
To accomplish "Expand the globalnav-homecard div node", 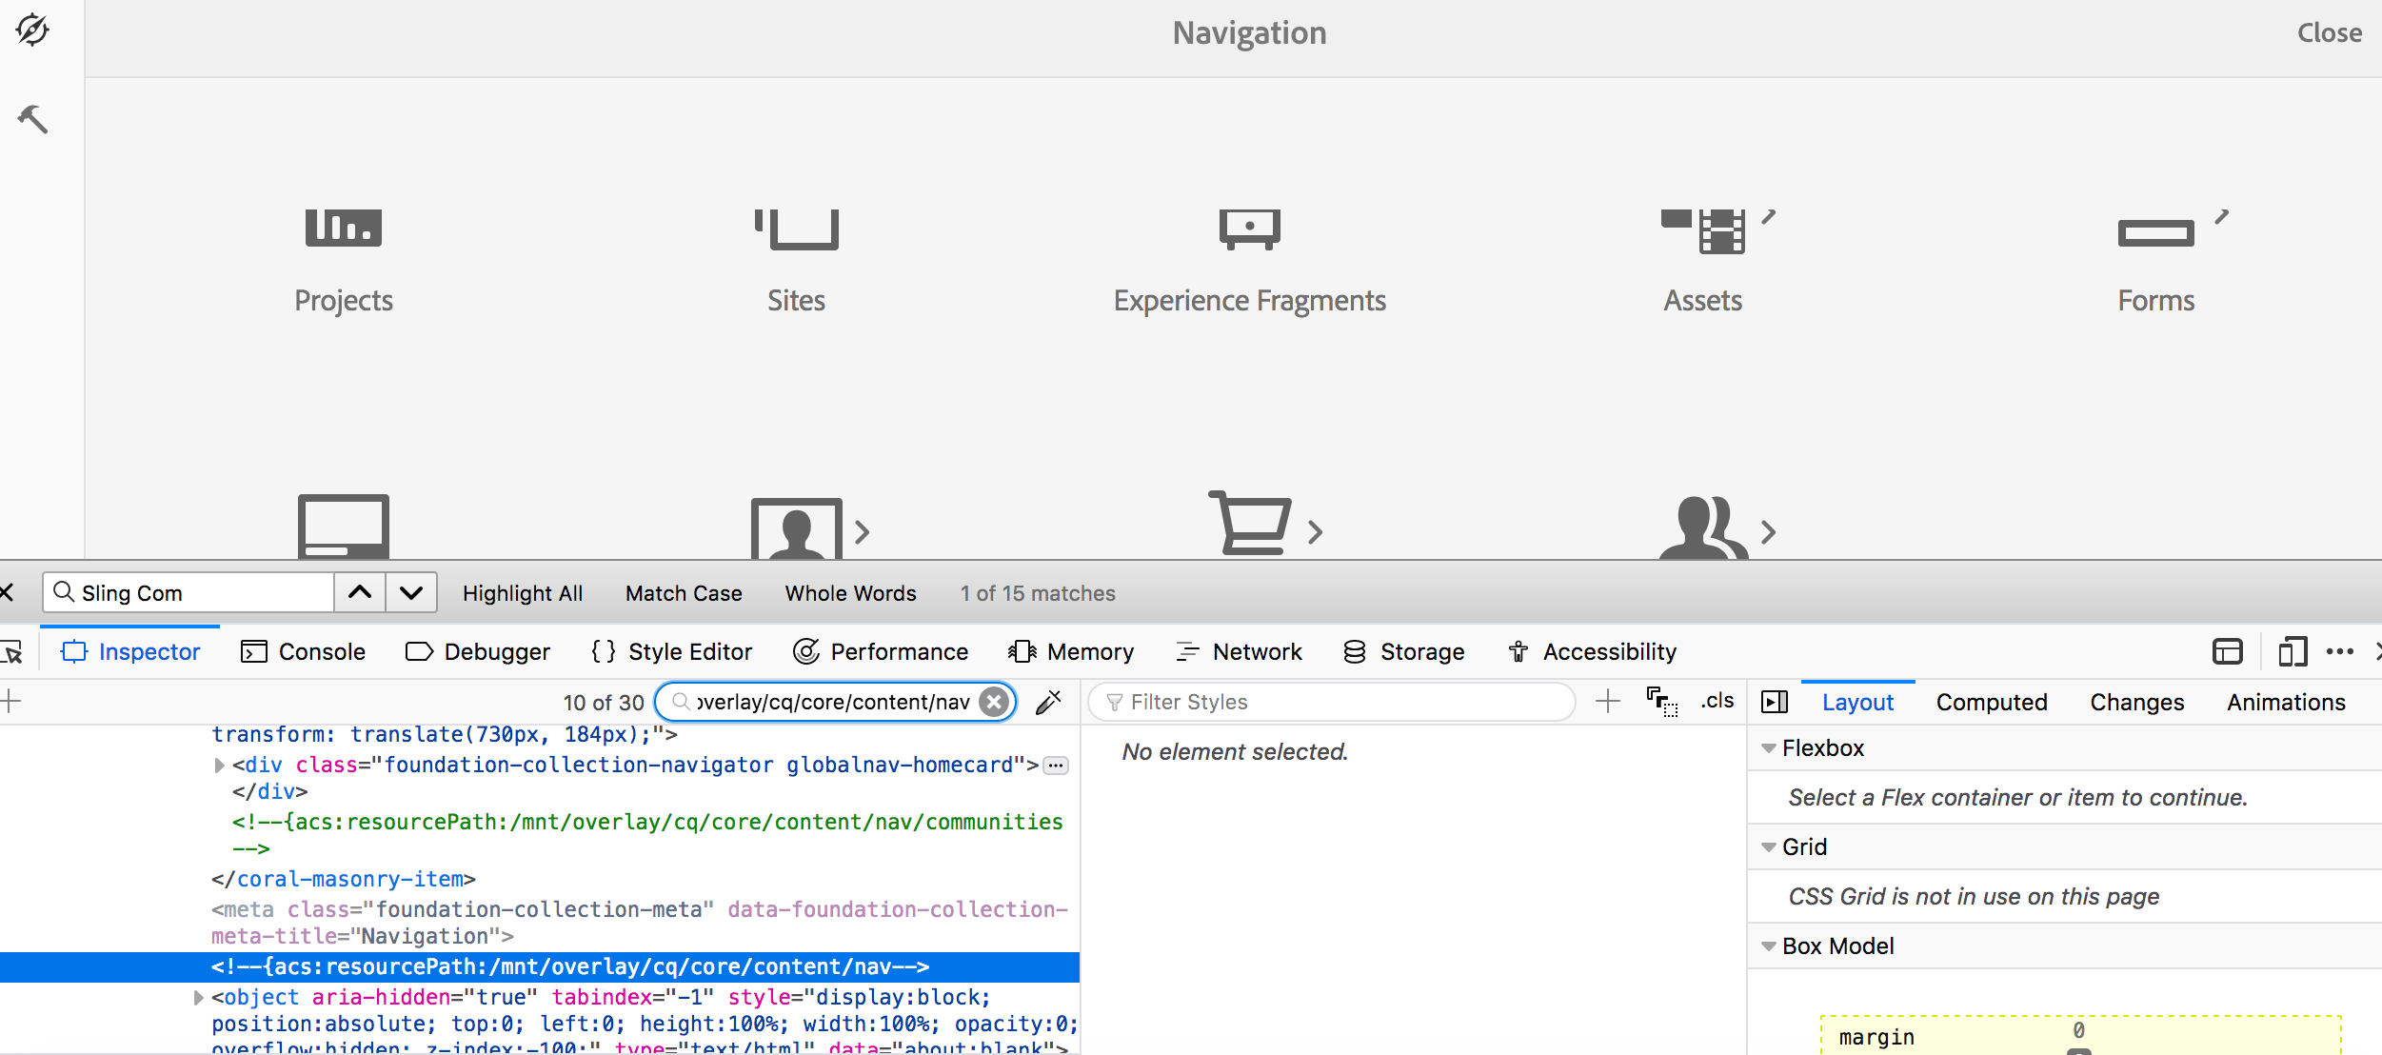I will [219, 766].
